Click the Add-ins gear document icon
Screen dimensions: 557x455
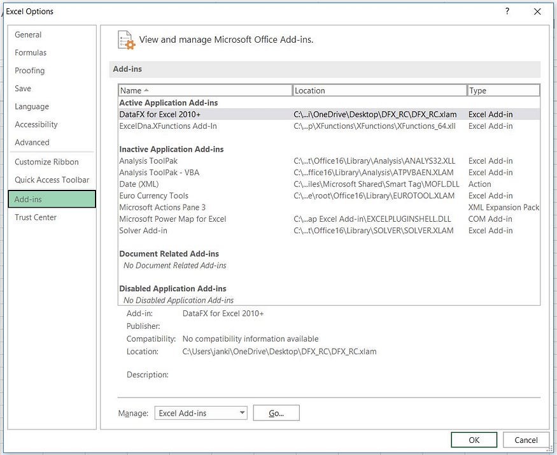(127, 40)
